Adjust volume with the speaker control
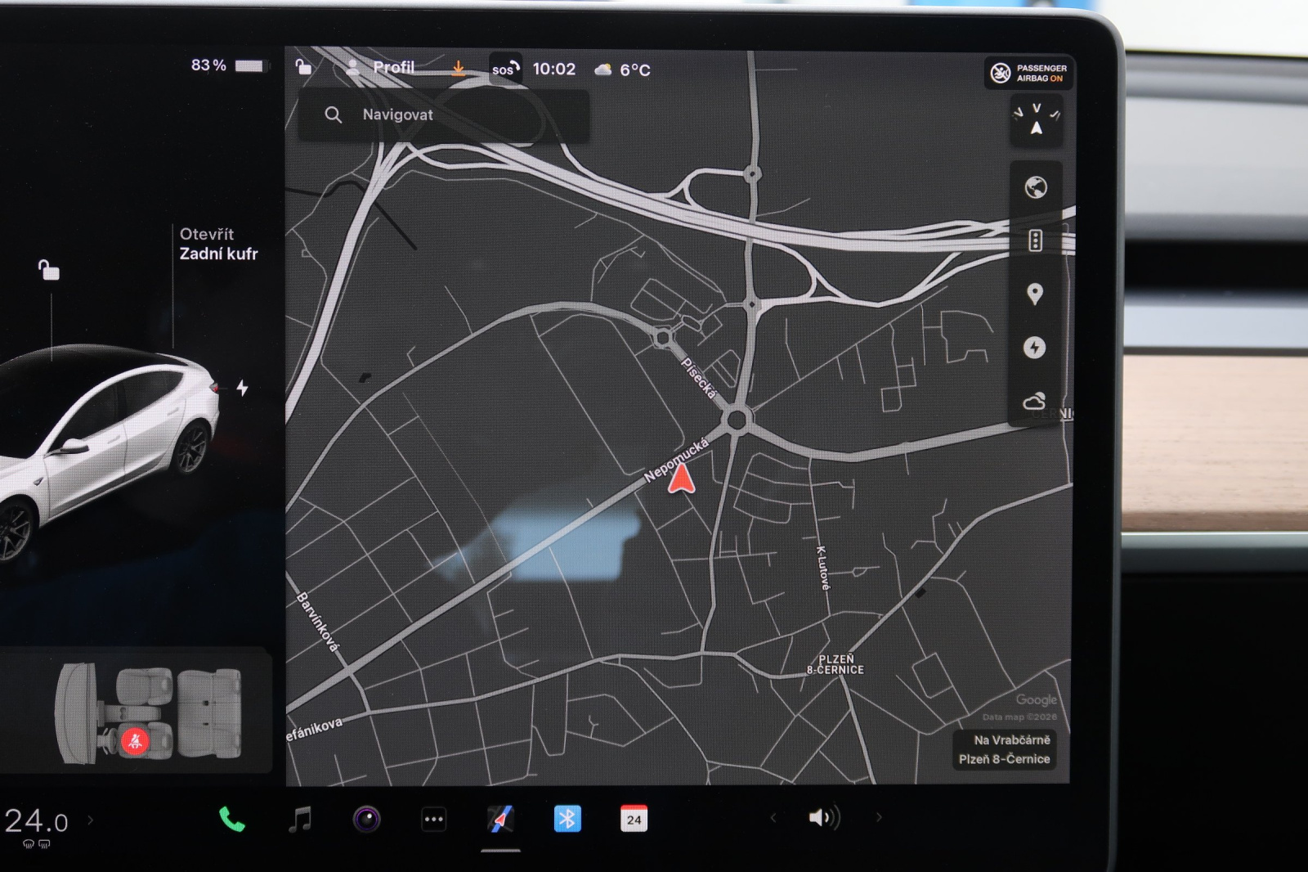The height and width of the screenshot is (872, 1308). (823, 817)
